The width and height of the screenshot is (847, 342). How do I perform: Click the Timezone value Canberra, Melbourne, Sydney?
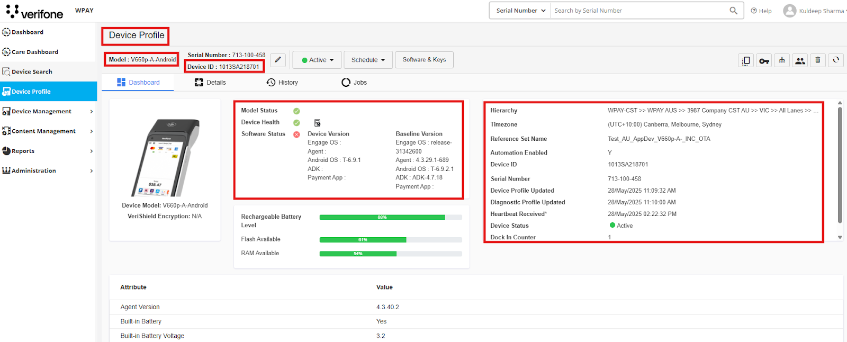click(664, 124)
